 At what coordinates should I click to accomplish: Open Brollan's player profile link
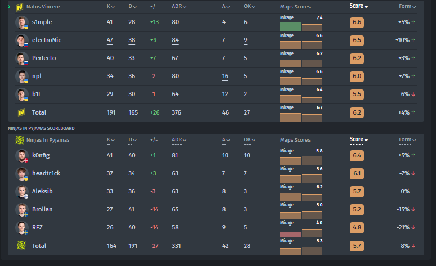pyautogui.click(x=42, y=210)
